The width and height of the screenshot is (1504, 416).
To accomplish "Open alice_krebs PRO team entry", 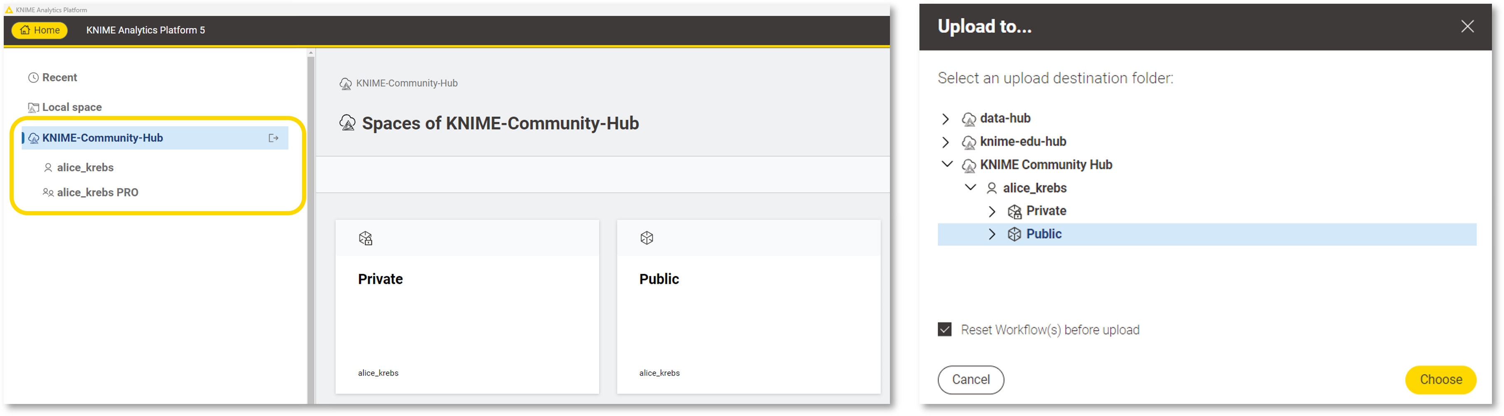I will click(98, 193).
